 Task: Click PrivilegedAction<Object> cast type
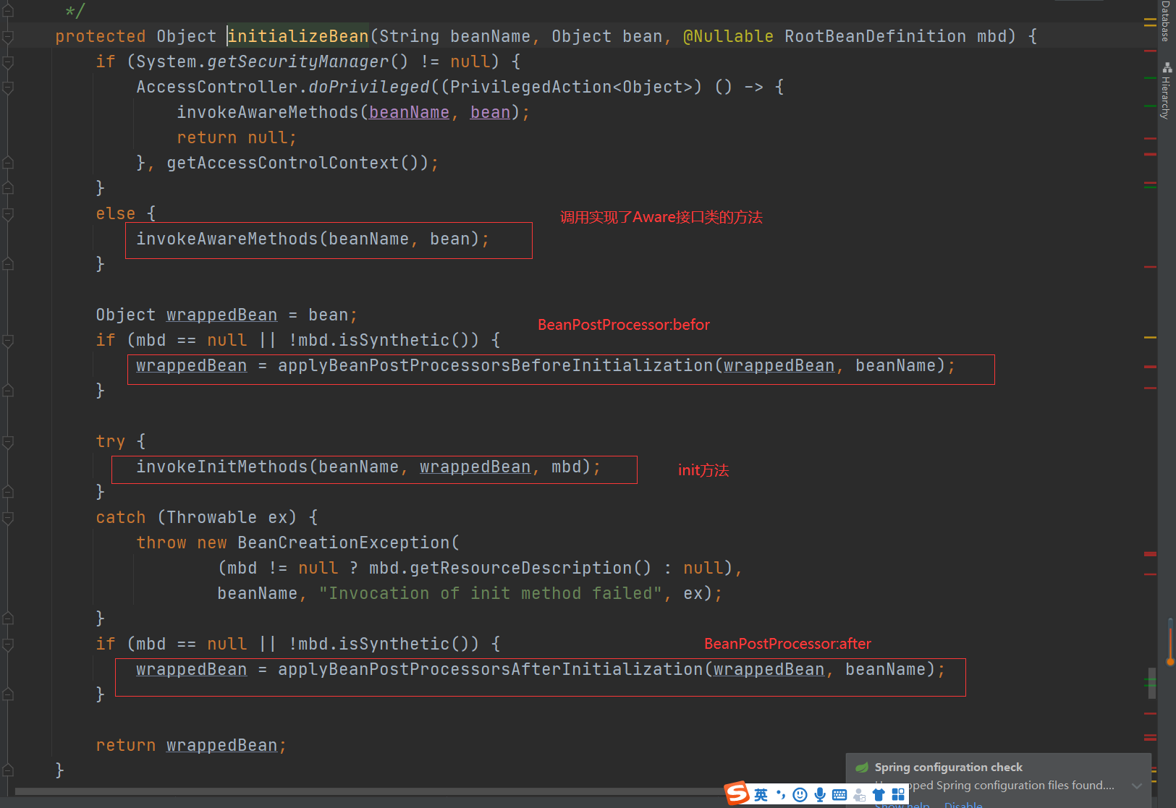click(571, 88)
